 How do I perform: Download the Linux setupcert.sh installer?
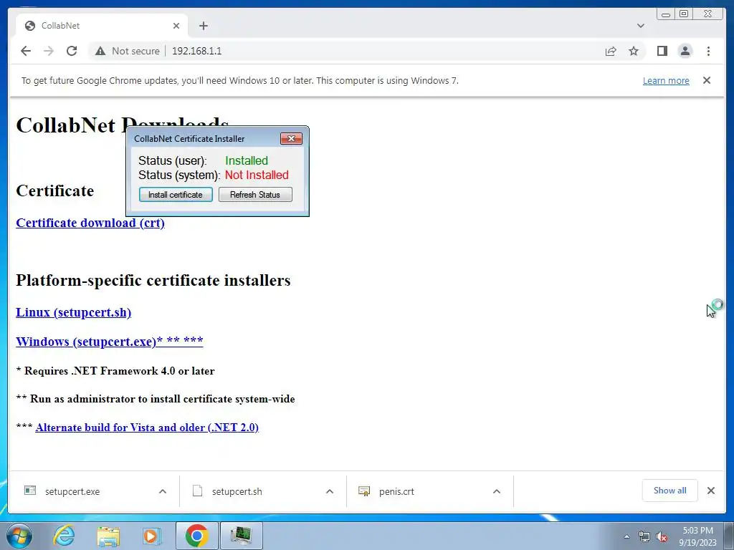(x=74, y=312)
